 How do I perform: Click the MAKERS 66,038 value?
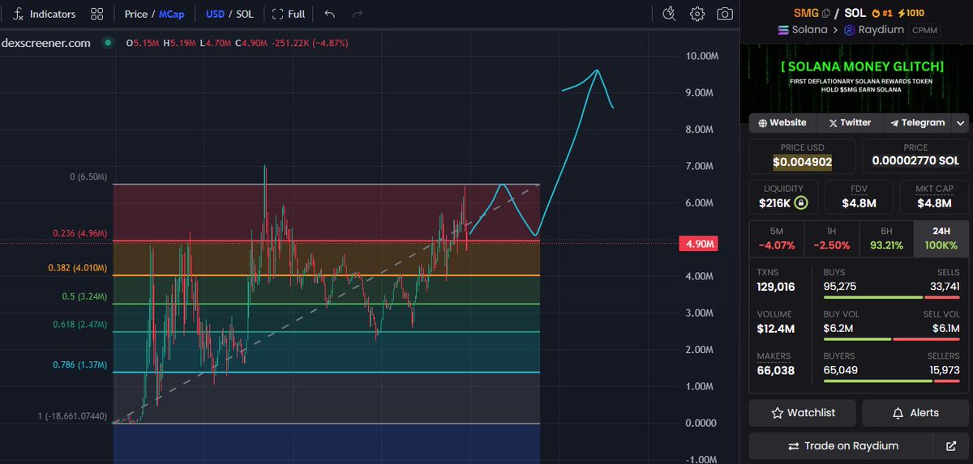point(776,370)
